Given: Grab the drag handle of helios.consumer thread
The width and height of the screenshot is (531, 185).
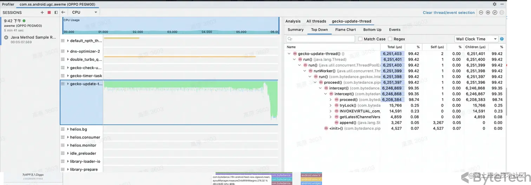Looking at the screenshot, I should [63, 137].
